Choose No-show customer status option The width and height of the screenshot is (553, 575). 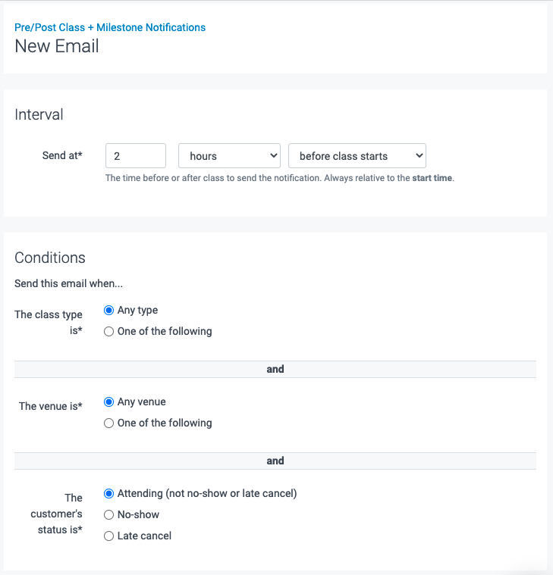(x=108, y=515)
